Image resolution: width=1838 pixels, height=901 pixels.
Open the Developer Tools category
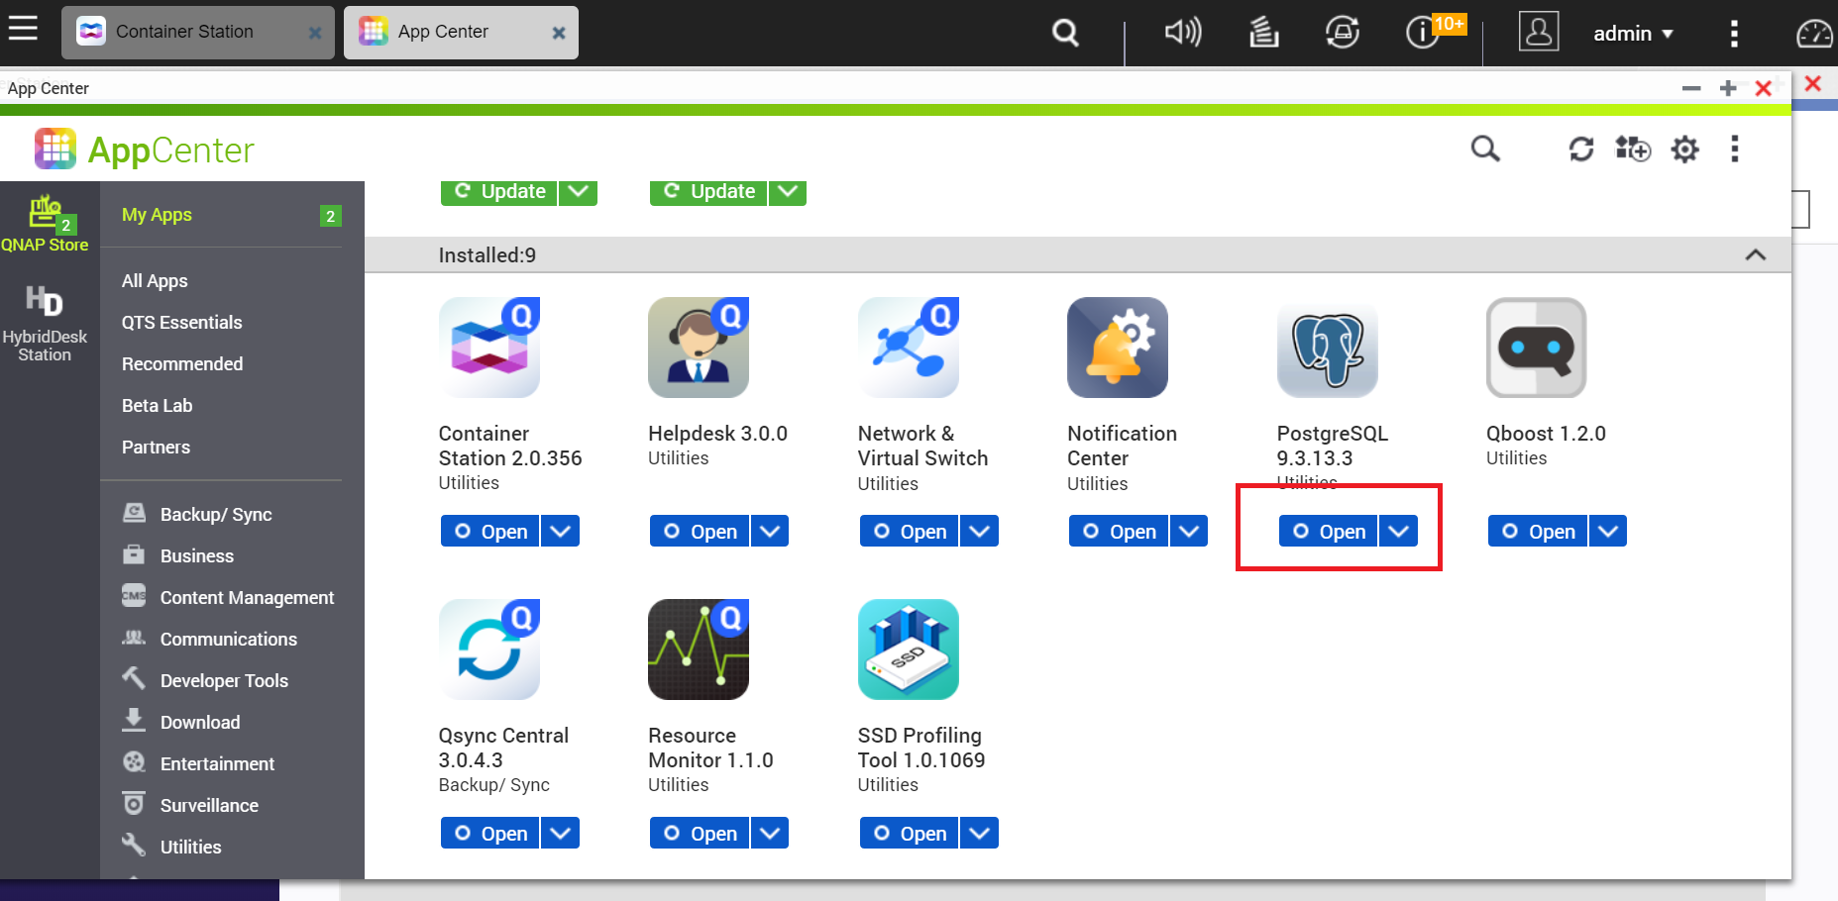(224, 681)
